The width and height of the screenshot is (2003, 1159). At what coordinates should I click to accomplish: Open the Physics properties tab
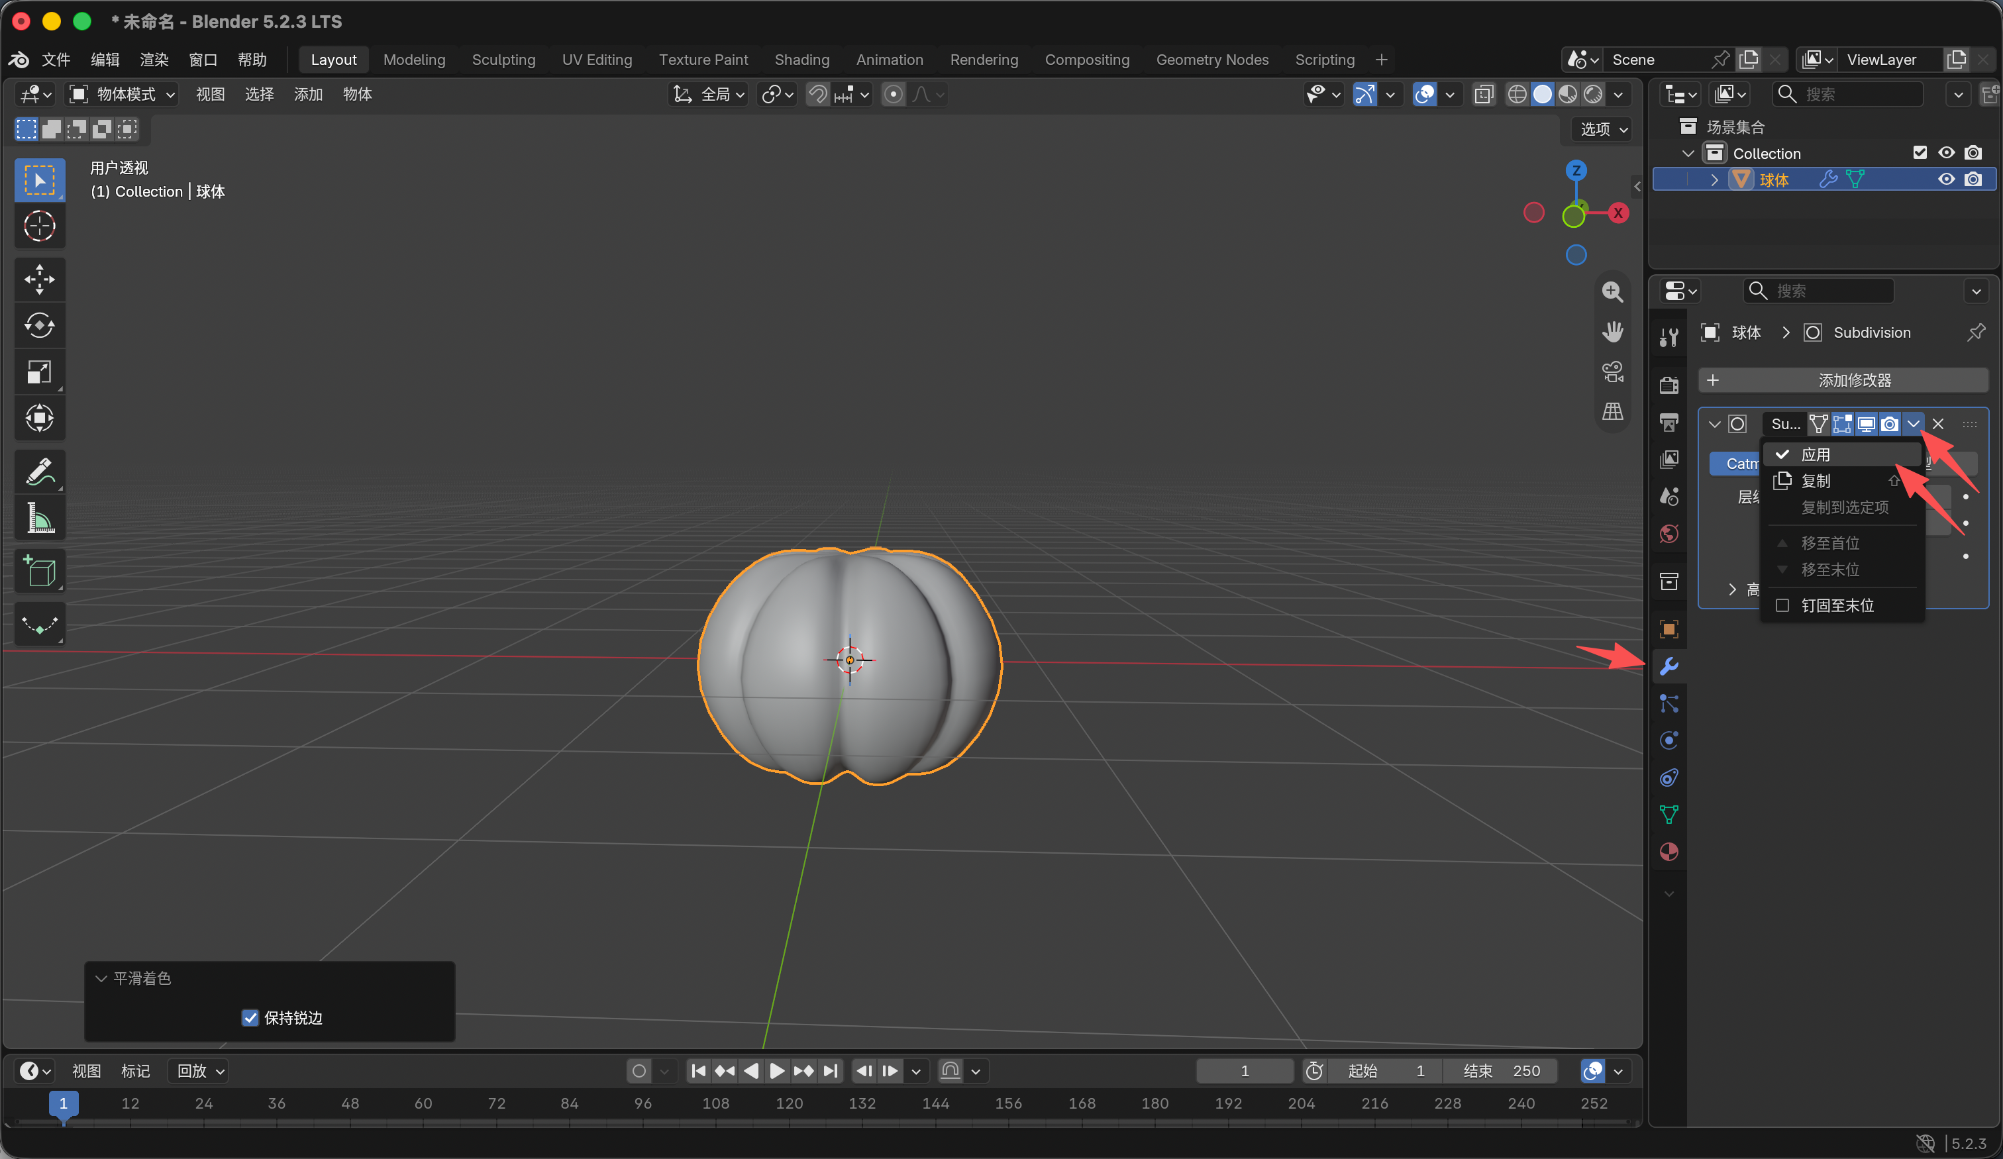[1669, 740]
